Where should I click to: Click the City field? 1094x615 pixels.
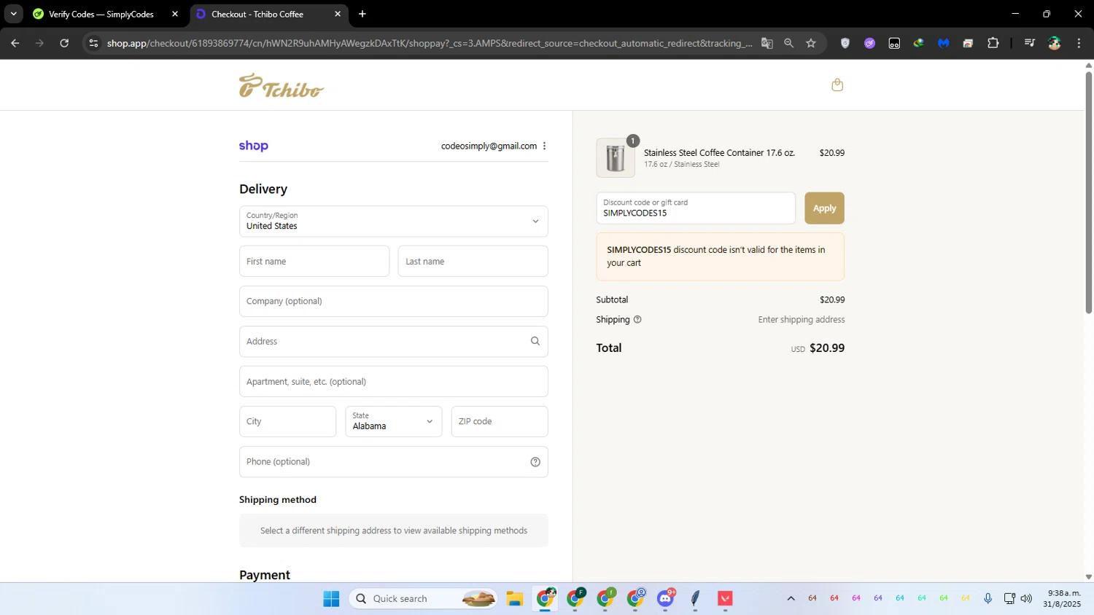288,422
